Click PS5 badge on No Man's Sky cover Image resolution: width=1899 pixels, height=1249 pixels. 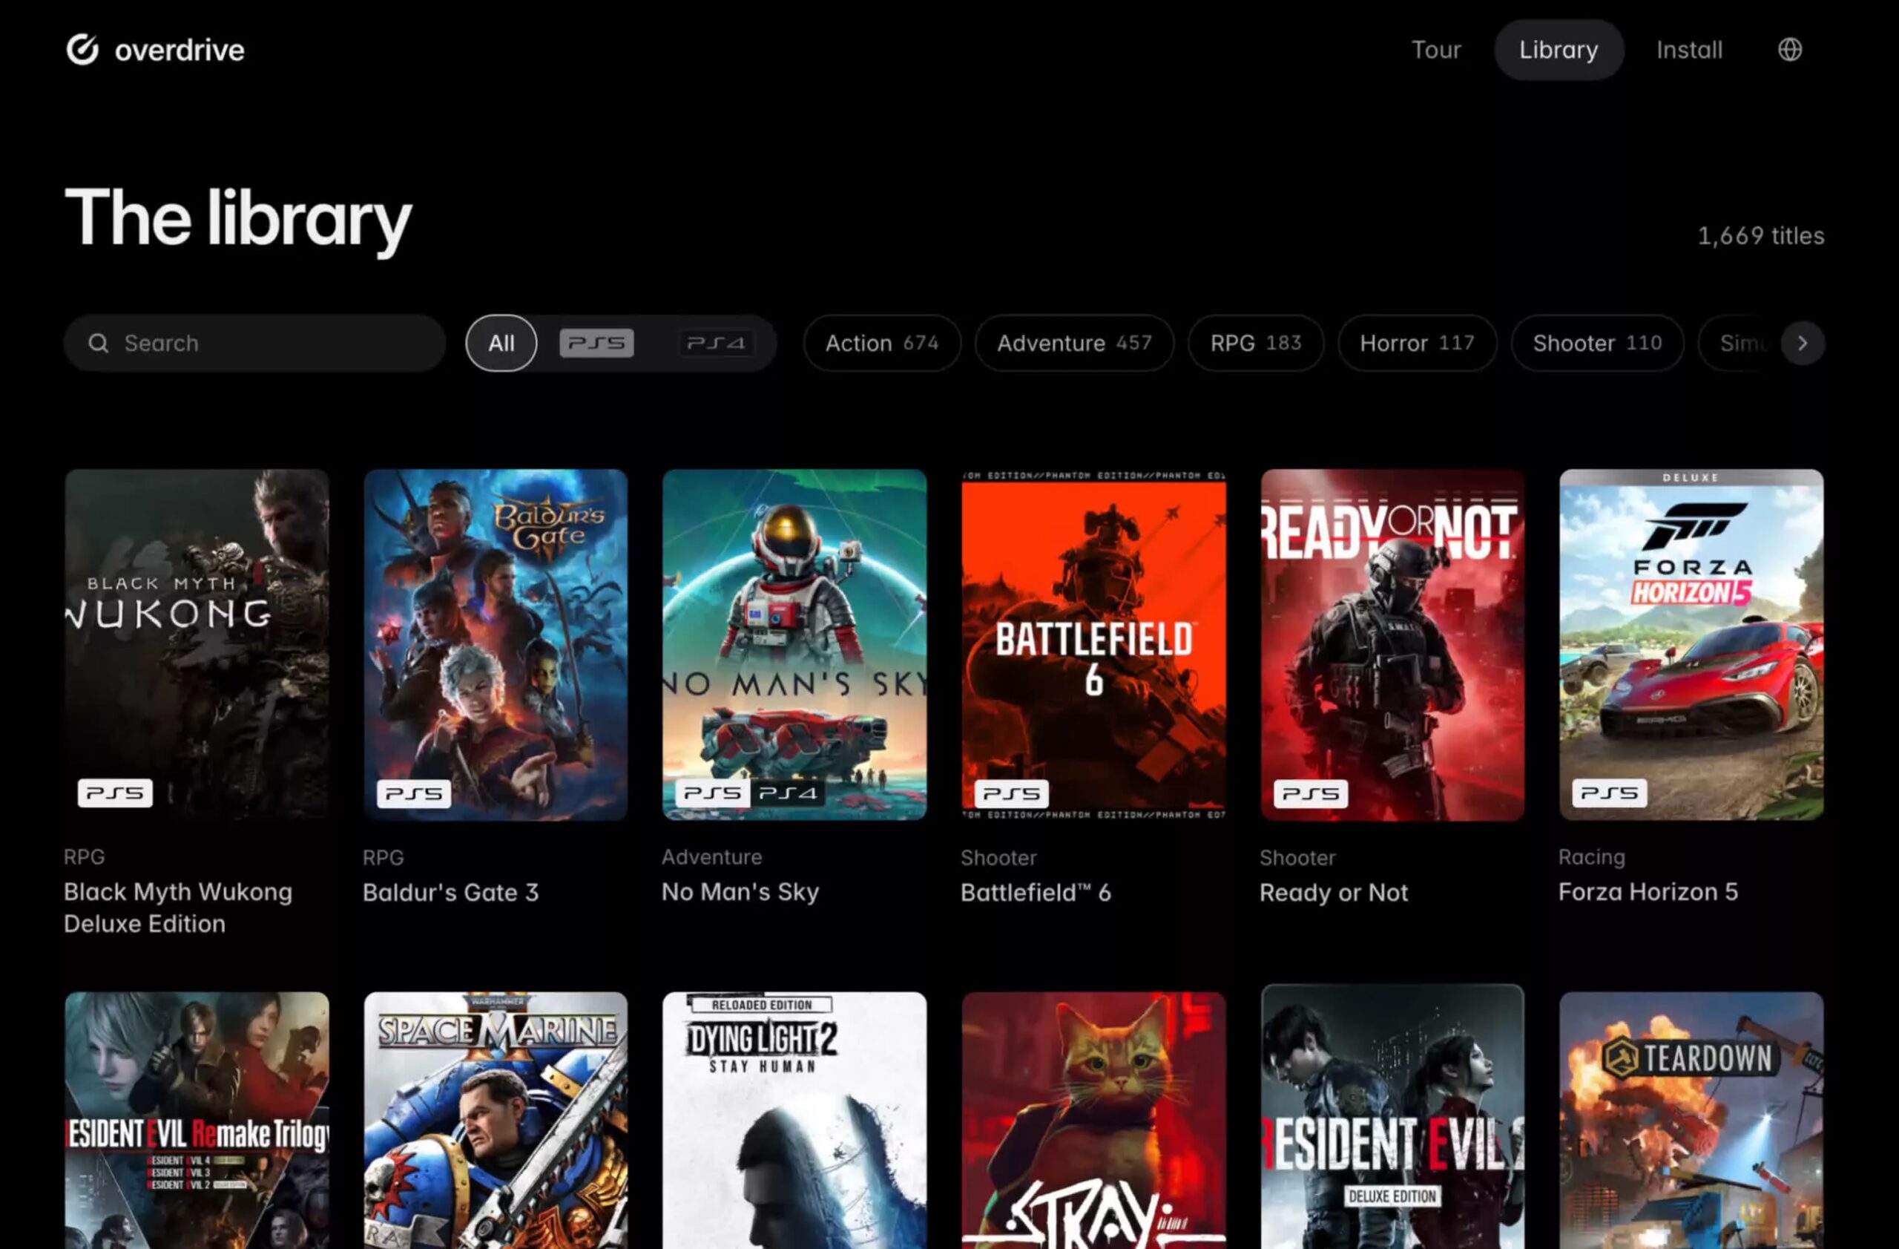[x=711, y=793]
